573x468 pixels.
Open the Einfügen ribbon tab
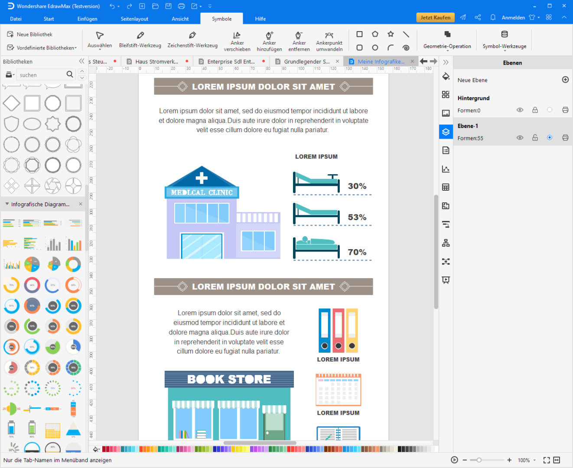87,19
